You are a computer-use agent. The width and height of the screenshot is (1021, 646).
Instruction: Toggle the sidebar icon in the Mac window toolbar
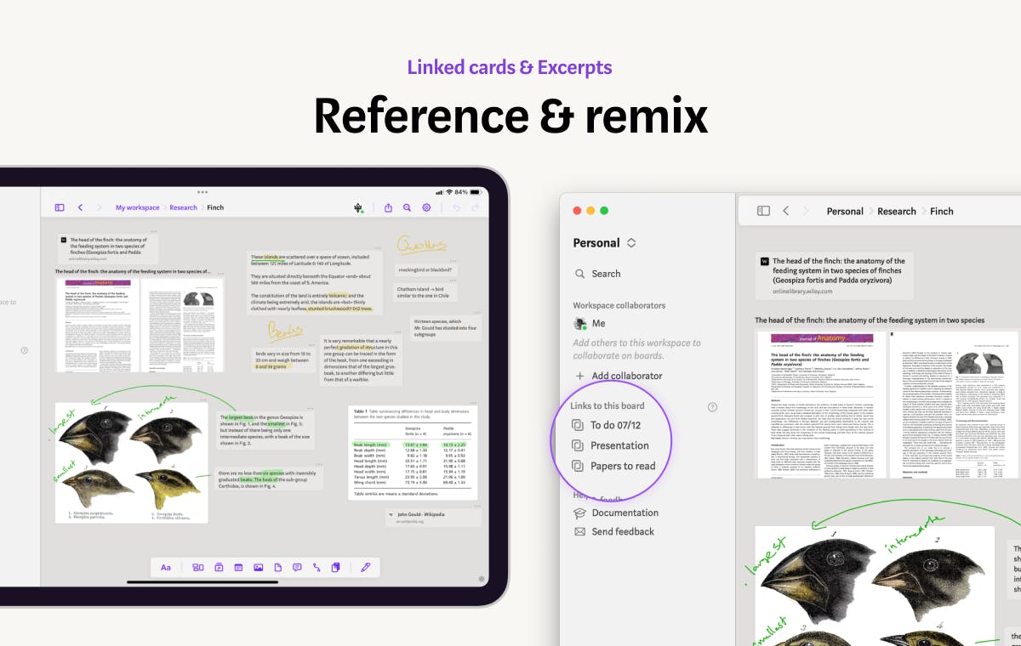763,211
